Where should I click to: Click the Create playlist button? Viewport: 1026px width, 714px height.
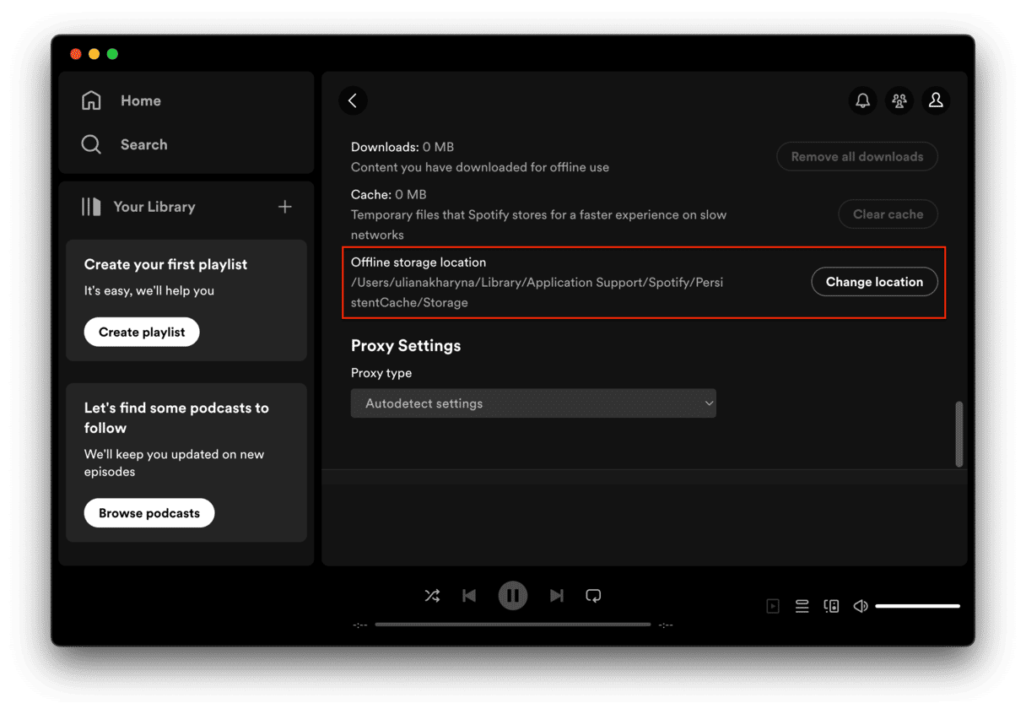tap(142, 333)
